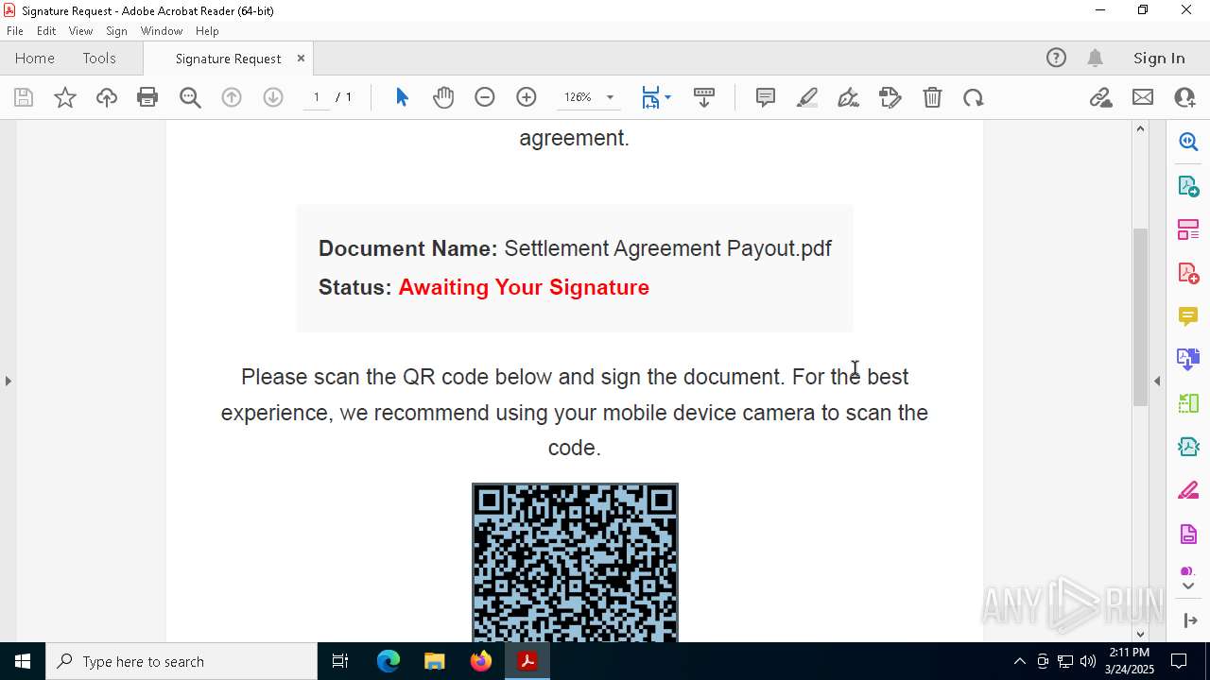
Task: Go to next page arrow
Action: pos(273,97)
